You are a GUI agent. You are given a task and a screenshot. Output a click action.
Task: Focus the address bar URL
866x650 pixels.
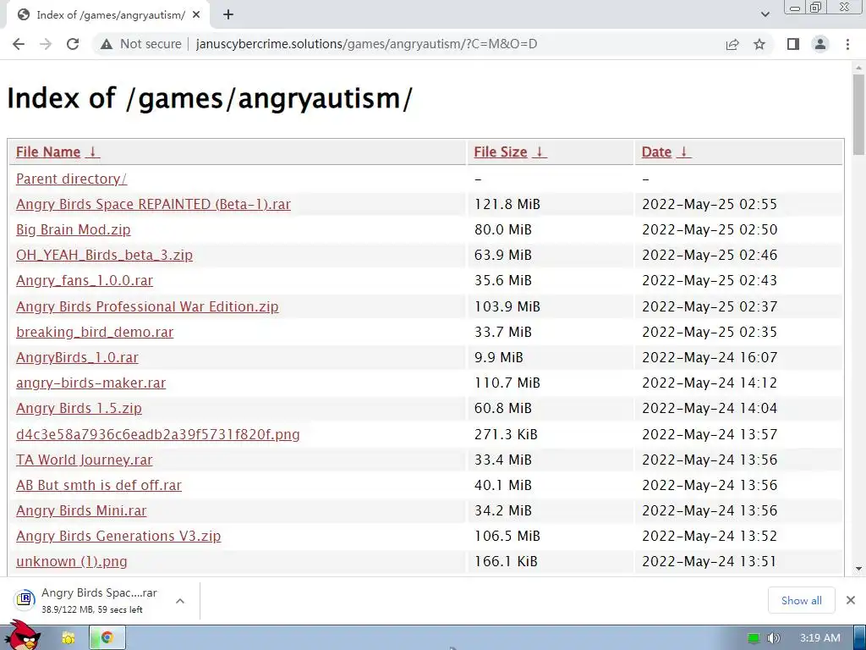pyautogui.click(x=366, y=44)
